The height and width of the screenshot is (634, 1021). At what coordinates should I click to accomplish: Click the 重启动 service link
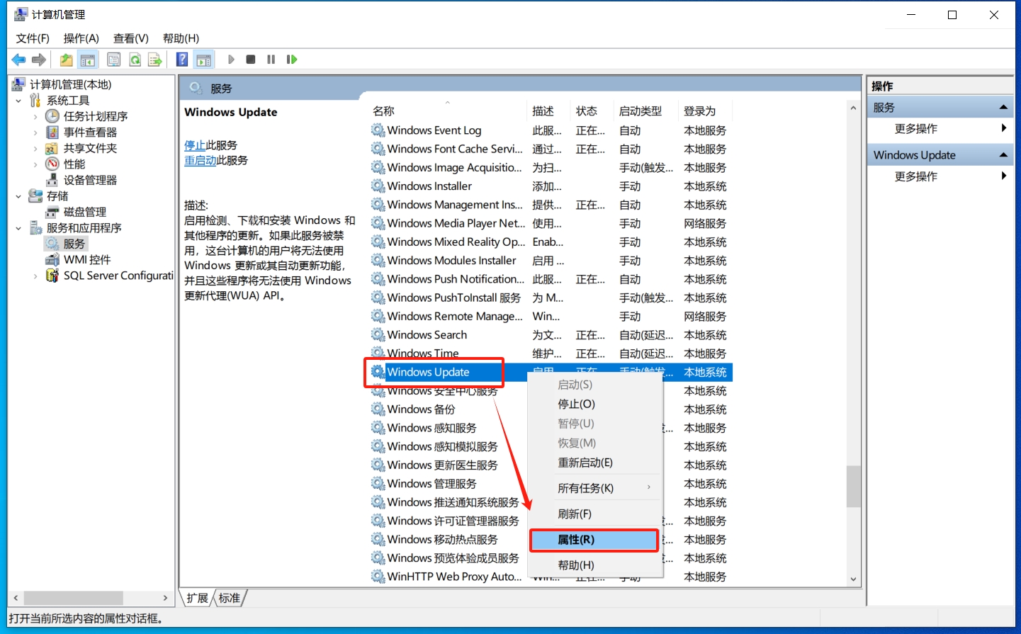pos(201,160)
